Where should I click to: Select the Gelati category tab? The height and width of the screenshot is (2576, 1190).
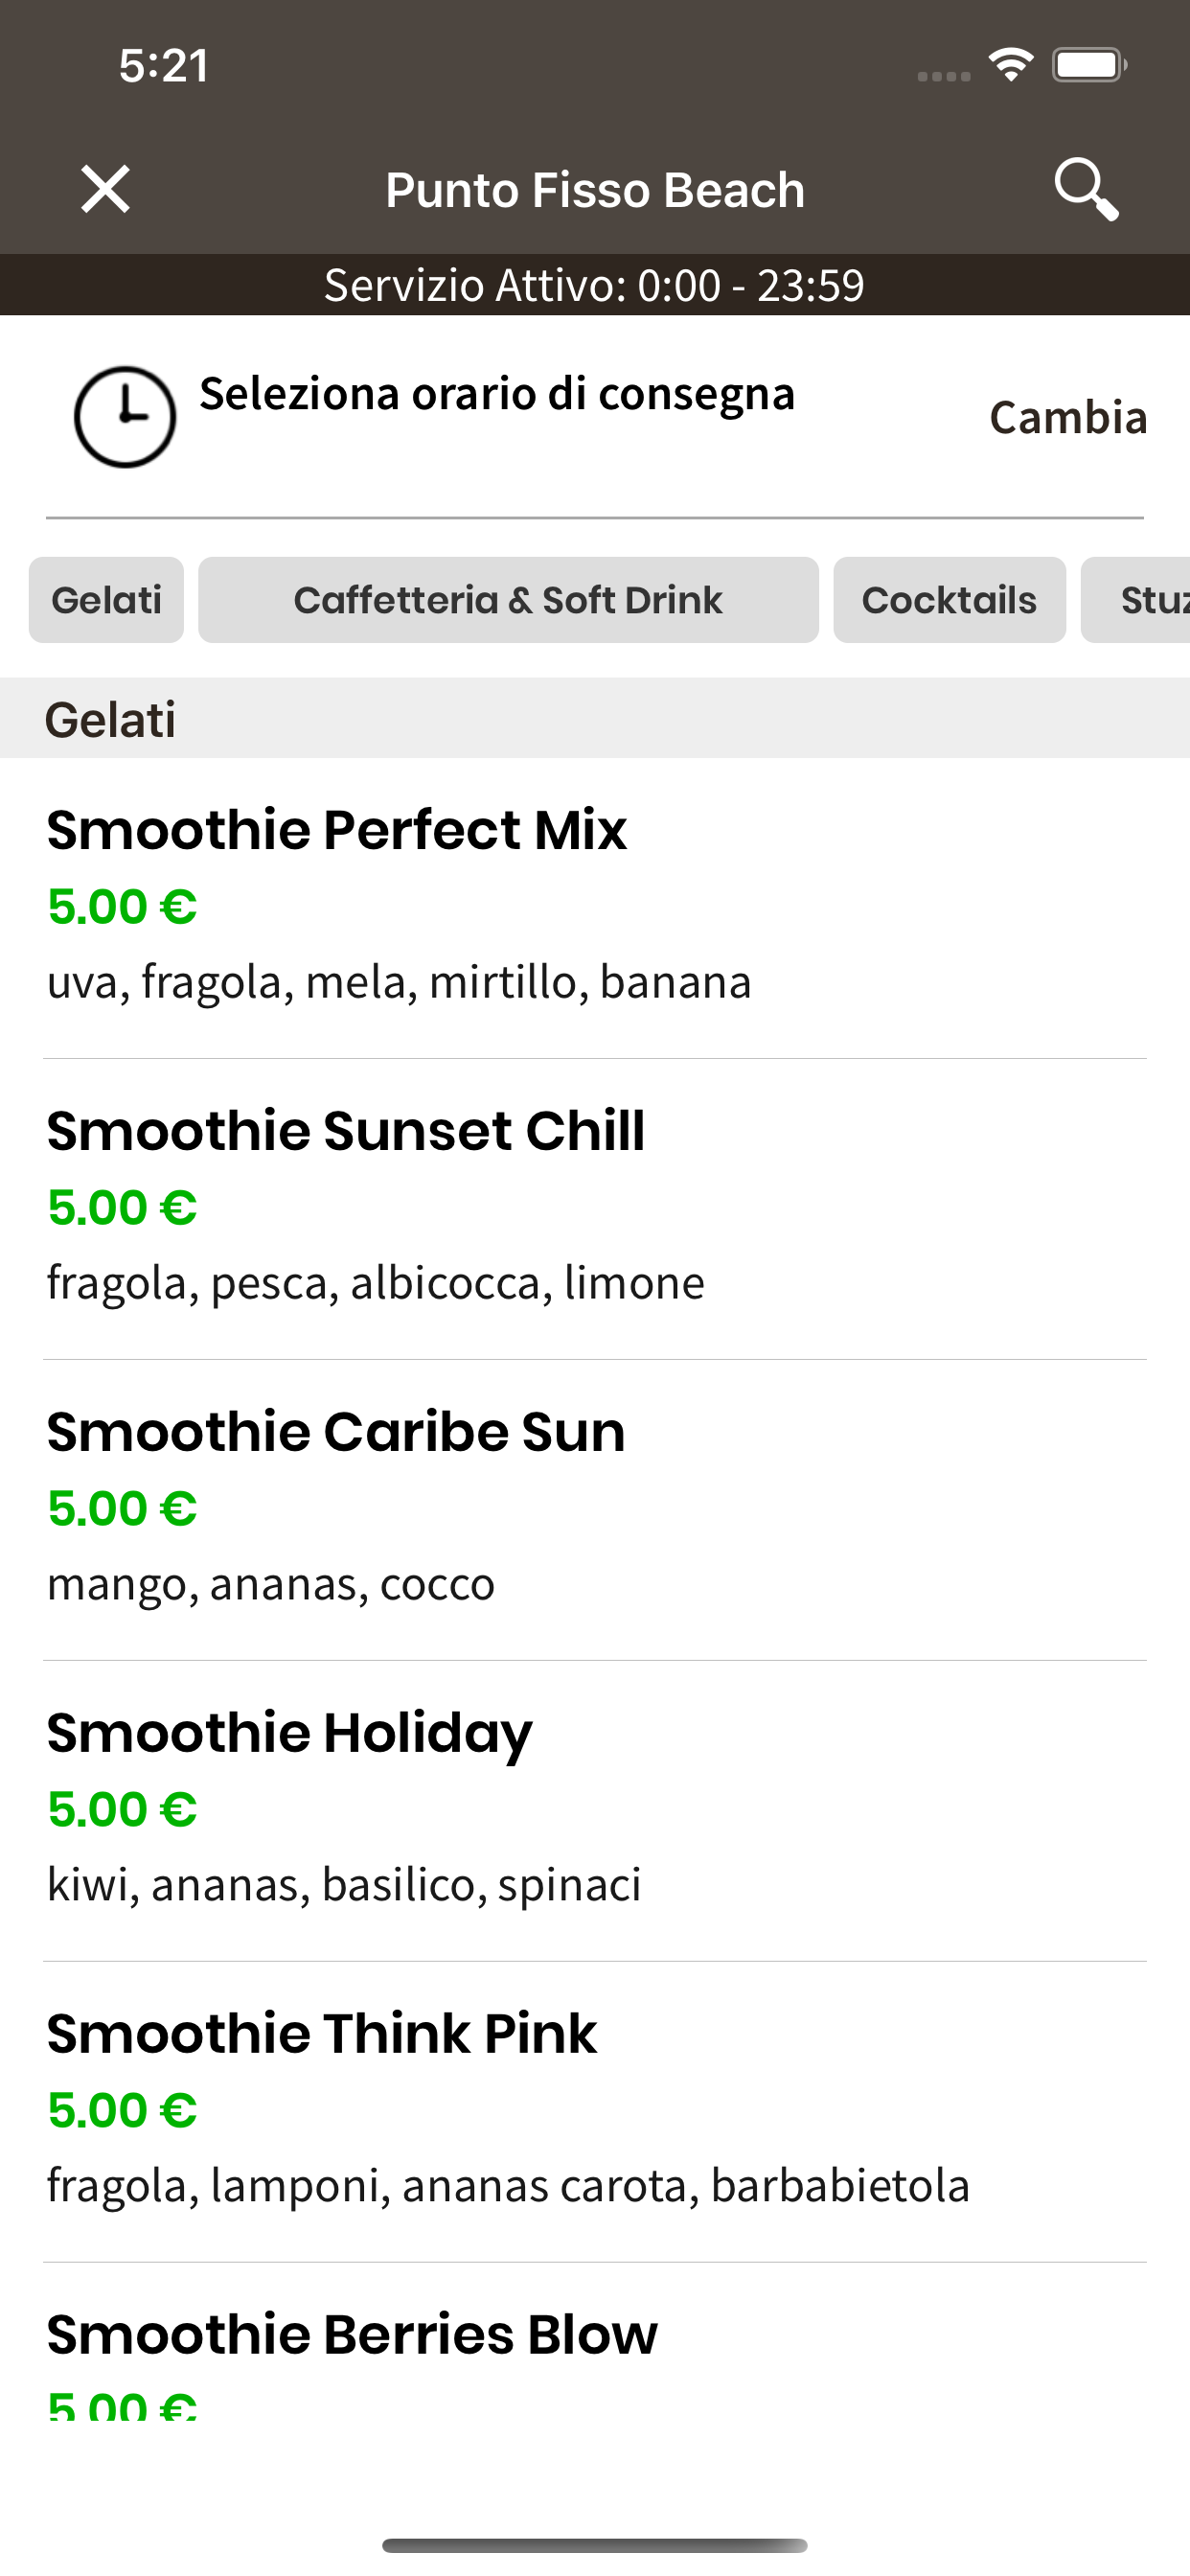pyautogui.click(x=106, y=600)
